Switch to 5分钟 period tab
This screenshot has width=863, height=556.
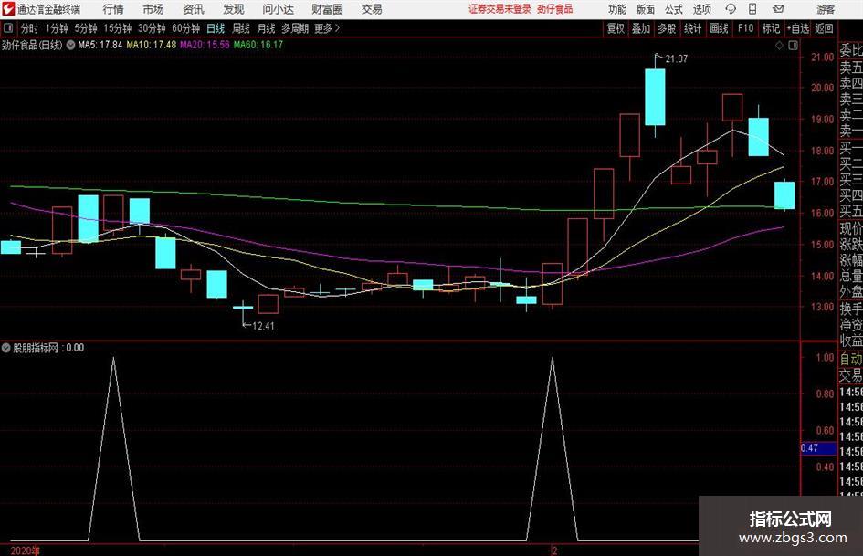(x=85, y=28)
